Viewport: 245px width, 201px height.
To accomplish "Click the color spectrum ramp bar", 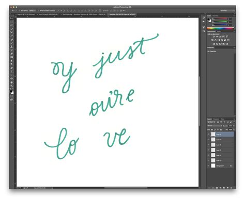I will [220, 28].
